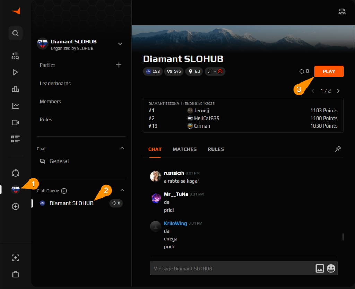Collapse the Club Queue section
This screenshot has height=289, width=355.
[x=122, y=190]
